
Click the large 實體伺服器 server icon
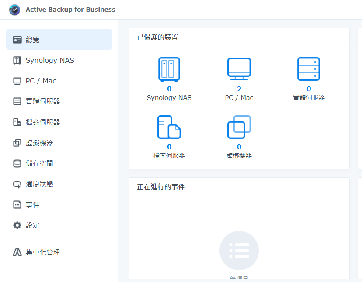point(309,69)
